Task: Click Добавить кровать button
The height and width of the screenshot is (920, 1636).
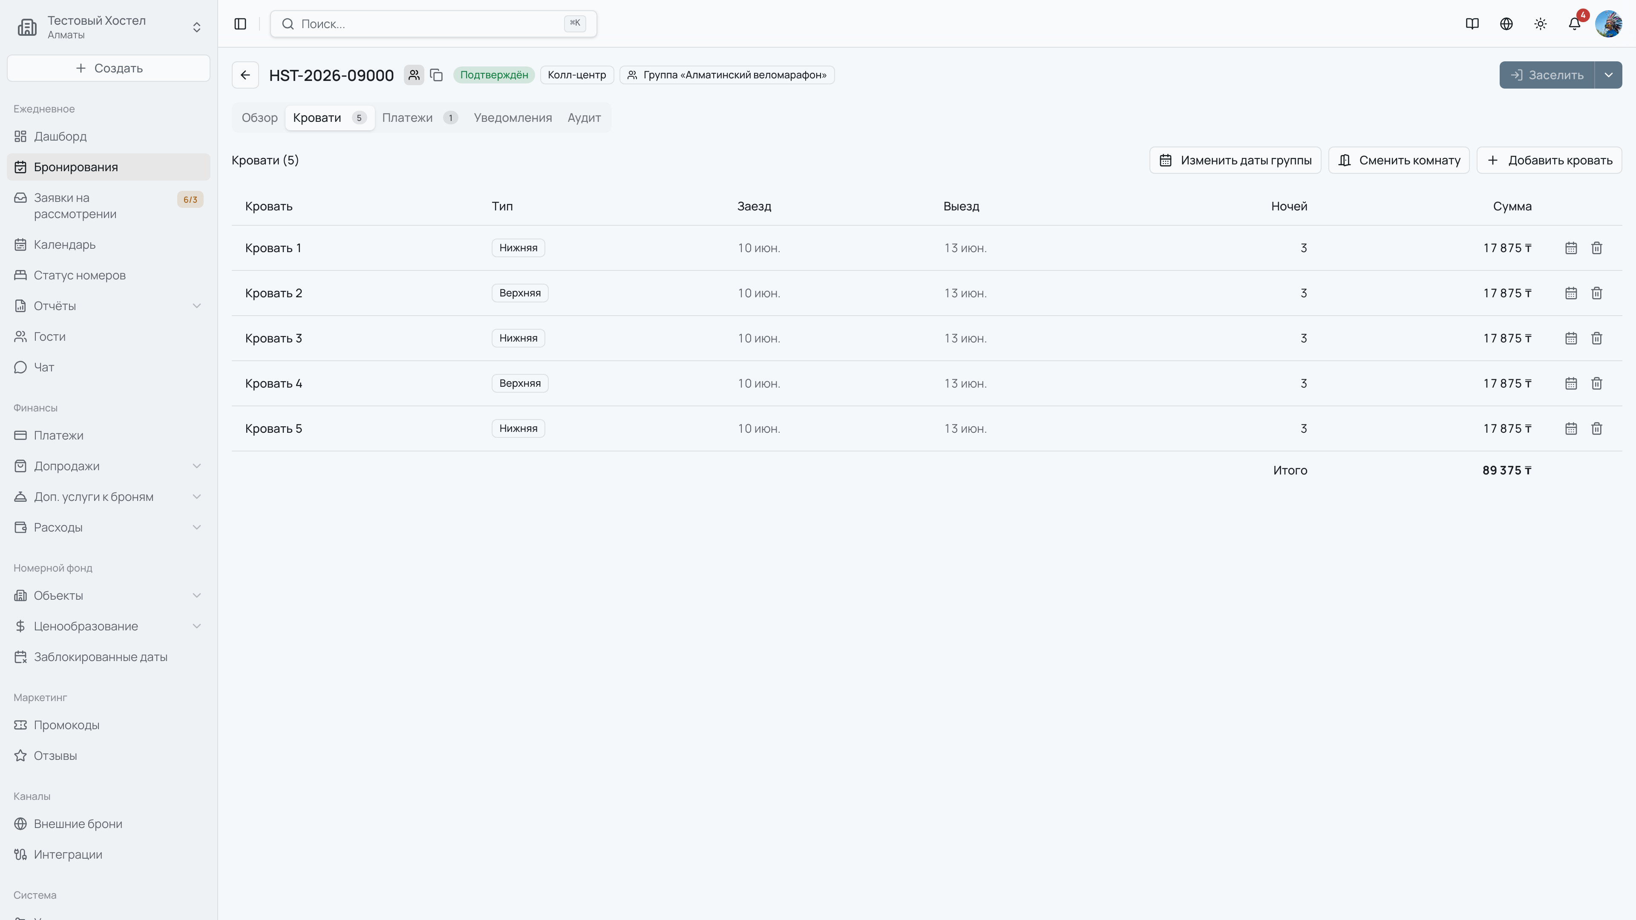Action: (x=1549, y=160)
